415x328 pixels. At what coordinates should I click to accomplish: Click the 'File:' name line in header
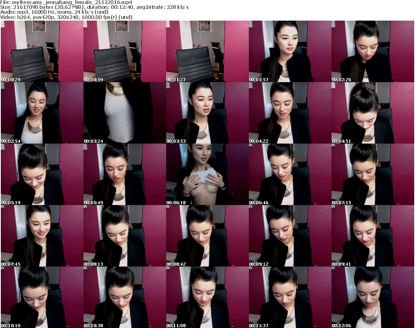click(x=66, y=2)
